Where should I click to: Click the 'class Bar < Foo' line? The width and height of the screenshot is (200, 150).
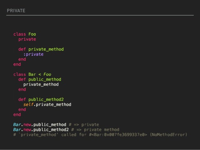pyautogui.click(x=32, y=74)
